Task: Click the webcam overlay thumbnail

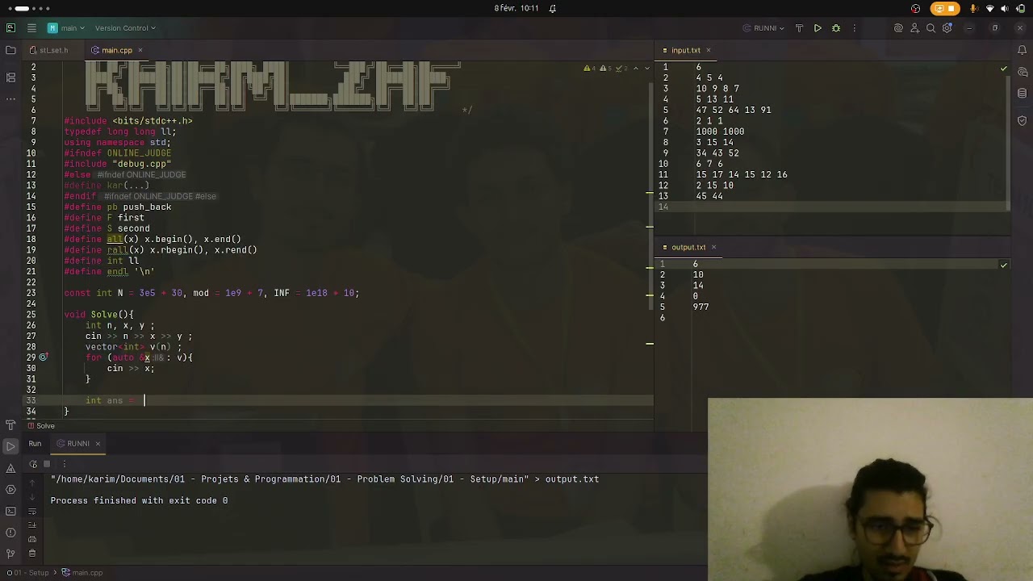Action: pos(870,489)
